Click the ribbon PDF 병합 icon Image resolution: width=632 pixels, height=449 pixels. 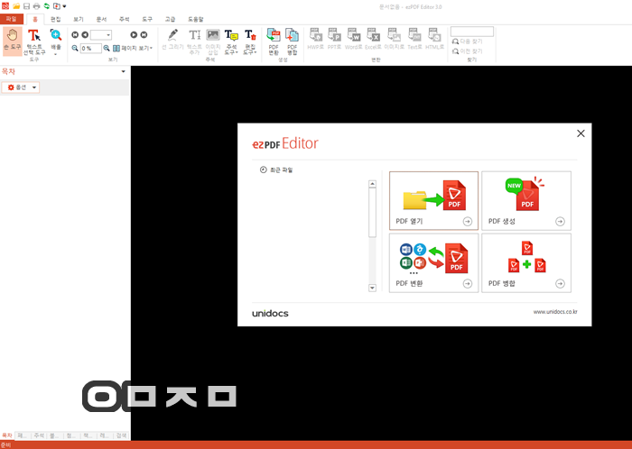[x=292, y=41]
